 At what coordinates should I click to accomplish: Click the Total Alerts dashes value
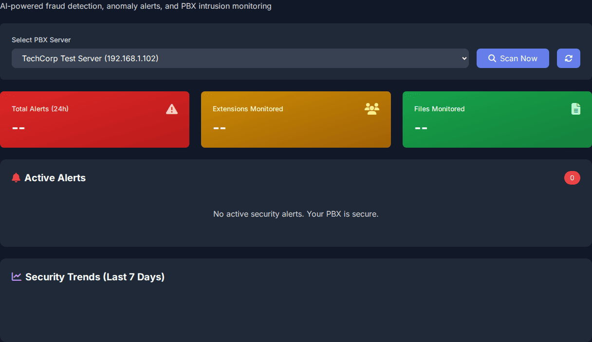(x=18, y=128)
